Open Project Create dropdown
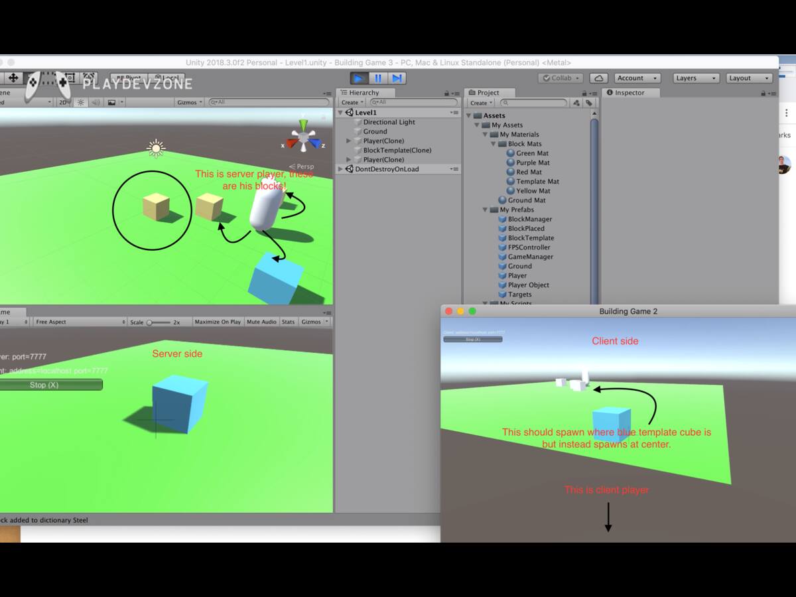 point(481,103)
